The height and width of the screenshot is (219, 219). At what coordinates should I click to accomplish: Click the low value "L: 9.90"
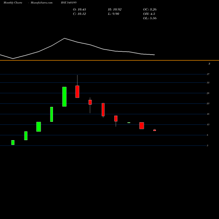pyautogui.click(x=113, y=14)
